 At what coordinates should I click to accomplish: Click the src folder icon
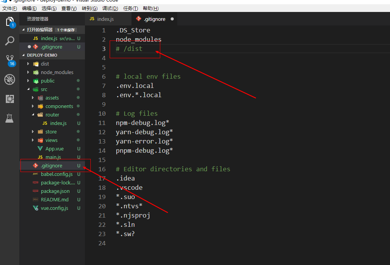pos(36,89)
